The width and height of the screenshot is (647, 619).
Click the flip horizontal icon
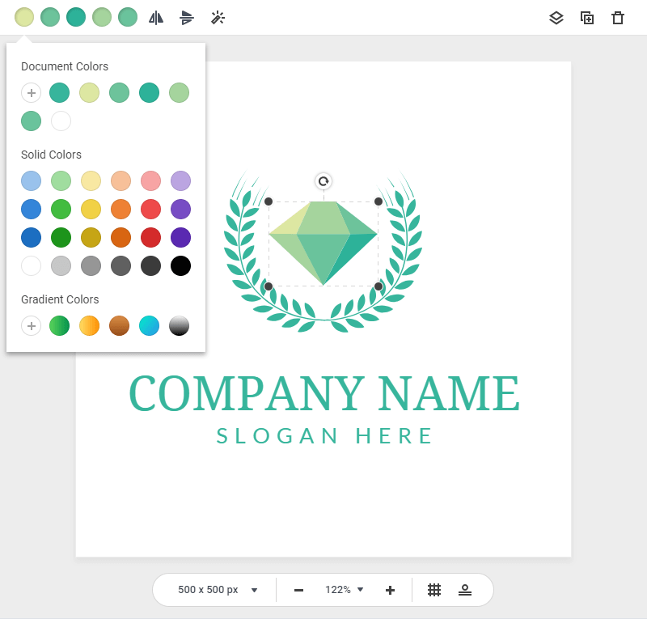[156, 17]
